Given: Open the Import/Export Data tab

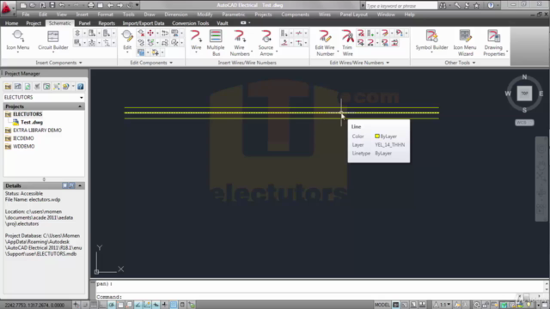Looking at the screenshot, I should pos(144,23).
